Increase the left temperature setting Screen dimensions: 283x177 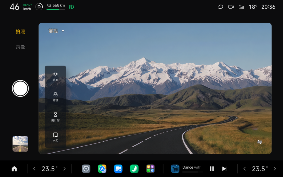click(x=64, y=169)
